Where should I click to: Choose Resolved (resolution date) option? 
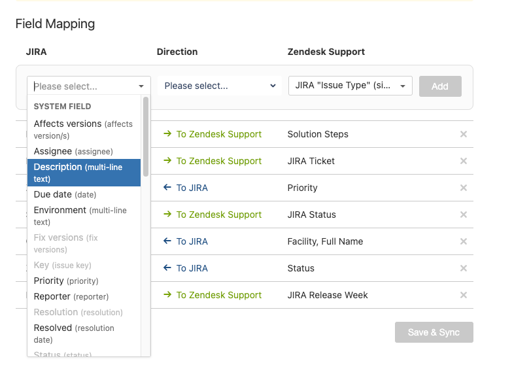(x=84, y=334)
